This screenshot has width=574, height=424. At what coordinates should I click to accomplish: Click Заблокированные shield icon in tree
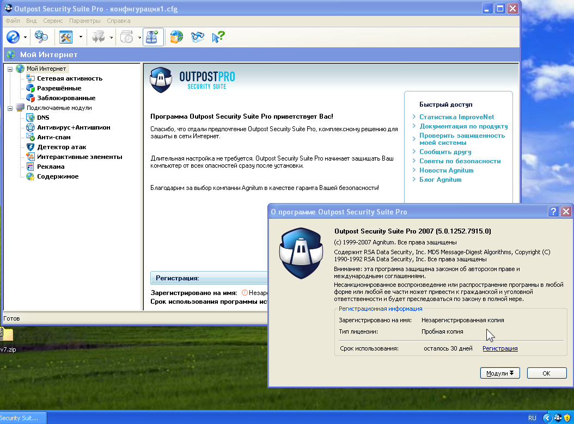coord(30,98)
